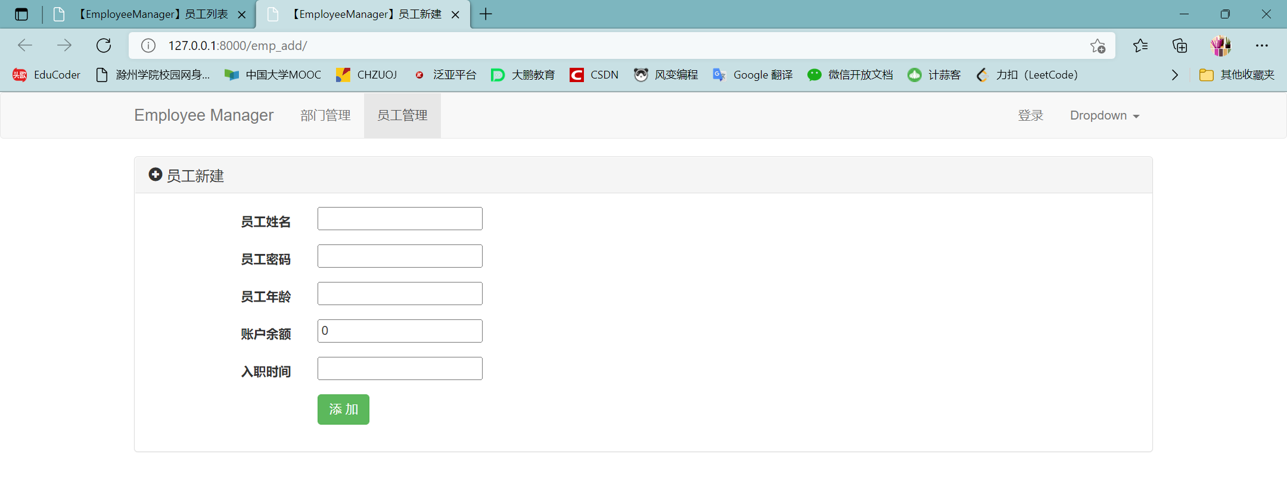Open Settings and more ellipsis menu
Screen dimensions: 1287x499
[x=1261, y=45]
